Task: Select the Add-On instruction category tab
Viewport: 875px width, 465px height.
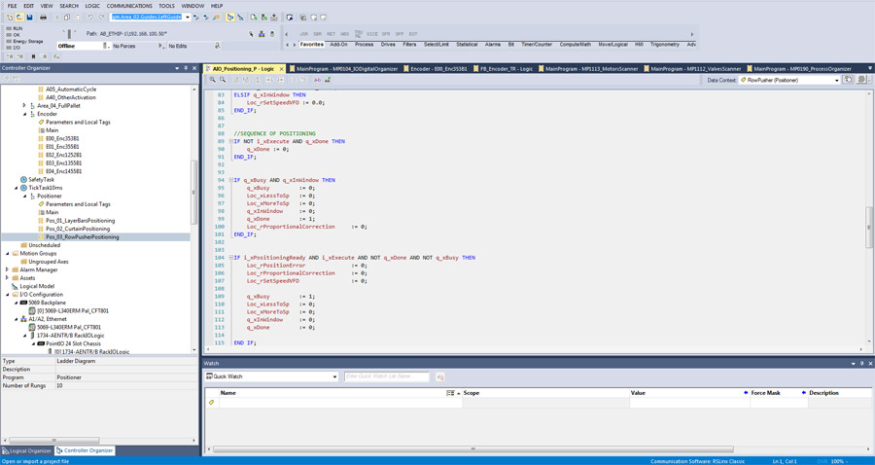Action: pyautogui.click(x=338, y=44)
